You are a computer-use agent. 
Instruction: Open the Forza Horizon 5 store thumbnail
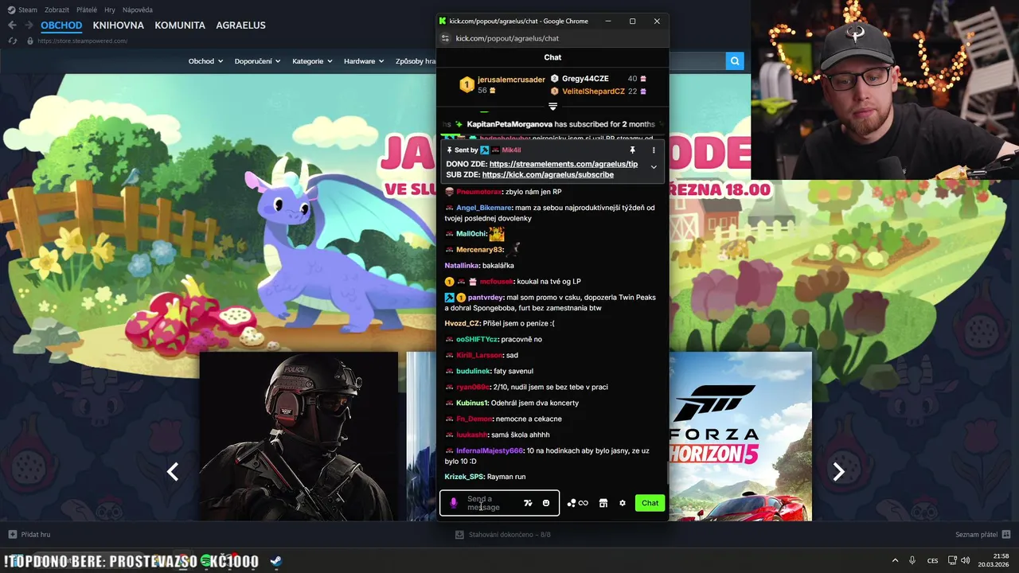click(740, 436)
